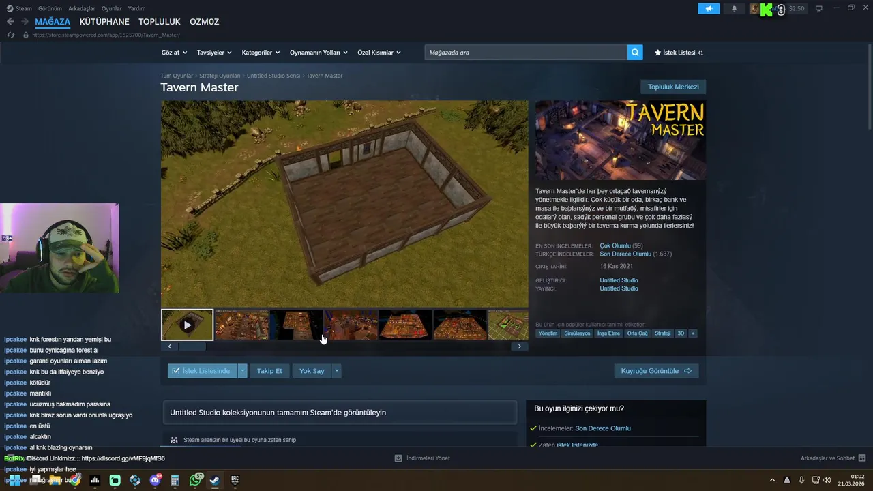
Task: Open Streamlabs icon in the taskbar
Action: click(x=115, y=480)
